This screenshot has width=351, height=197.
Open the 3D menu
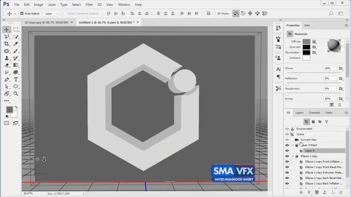tap(100, 4)
